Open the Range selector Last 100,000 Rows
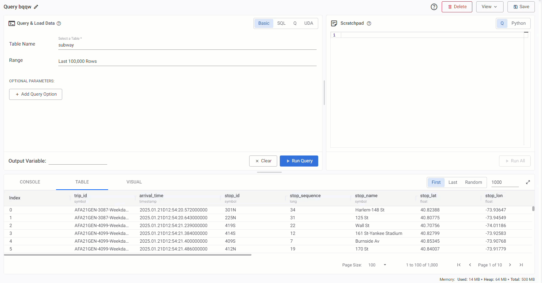542x283 pixels. [x=187, y=61]
